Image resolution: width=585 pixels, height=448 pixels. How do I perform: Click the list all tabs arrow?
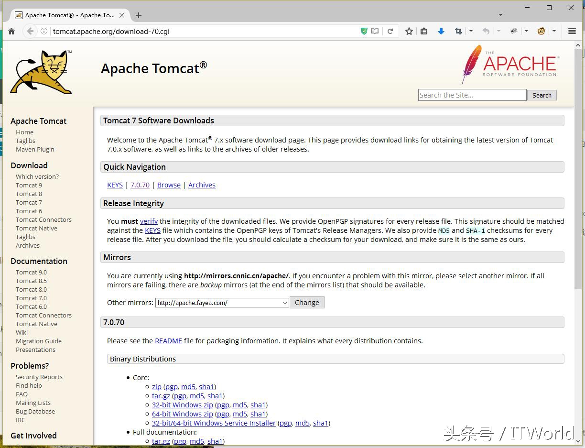click(500, 15)
